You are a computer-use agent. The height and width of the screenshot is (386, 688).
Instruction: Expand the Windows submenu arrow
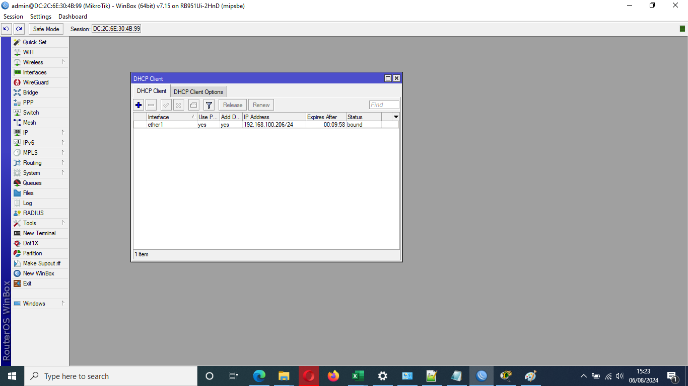point(63,304)
